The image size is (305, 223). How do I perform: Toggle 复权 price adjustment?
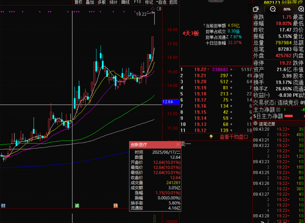pyautogui.click(x=78, y=2)
